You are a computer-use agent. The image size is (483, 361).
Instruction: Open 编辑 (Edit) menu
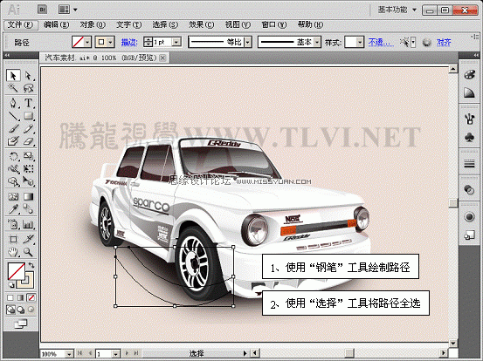click(x=57, y=24)
